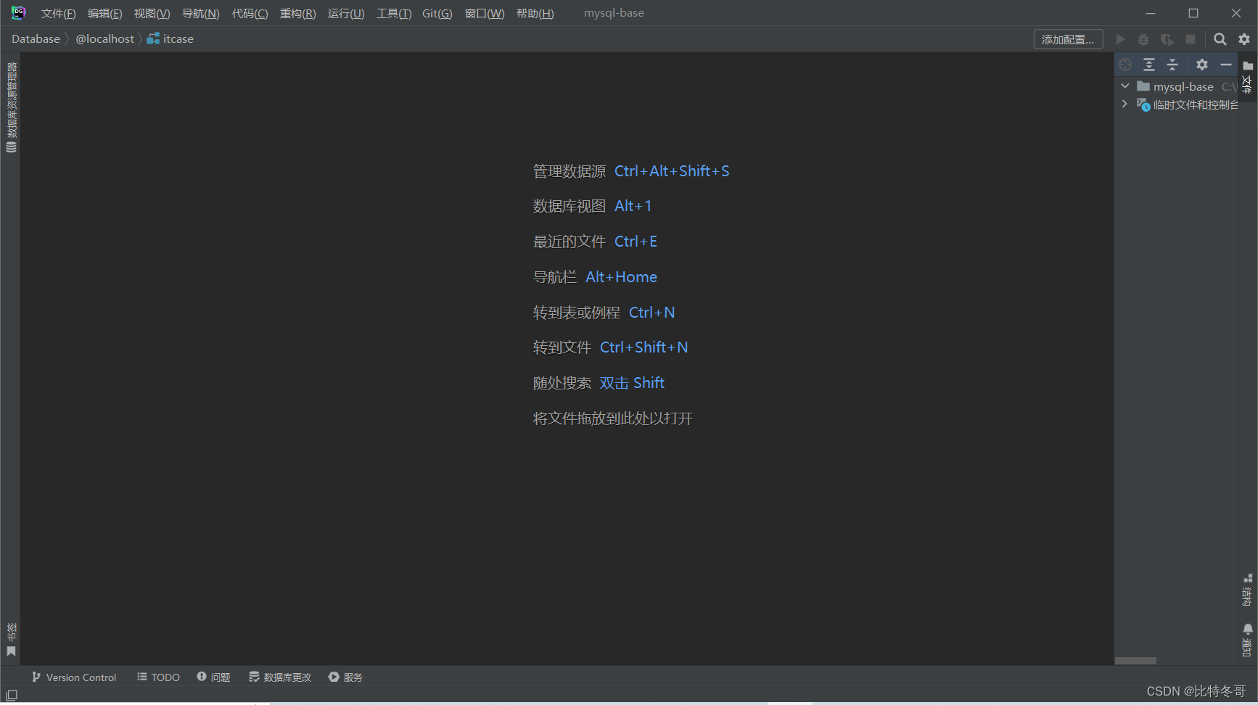Click the locate-opened-file crosshair icon
This screenshot has width=1258, height=705.
tap(1125, 65)
